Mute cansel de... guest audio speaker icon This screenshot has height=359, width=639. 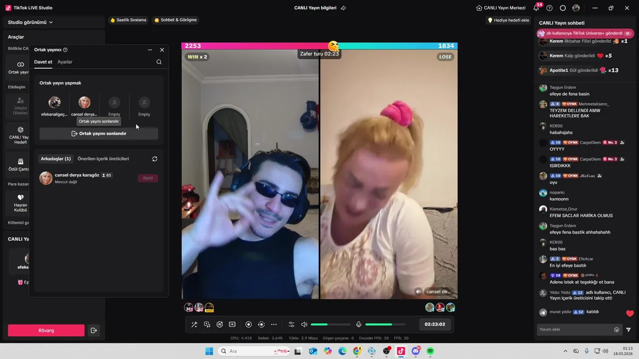418,292
